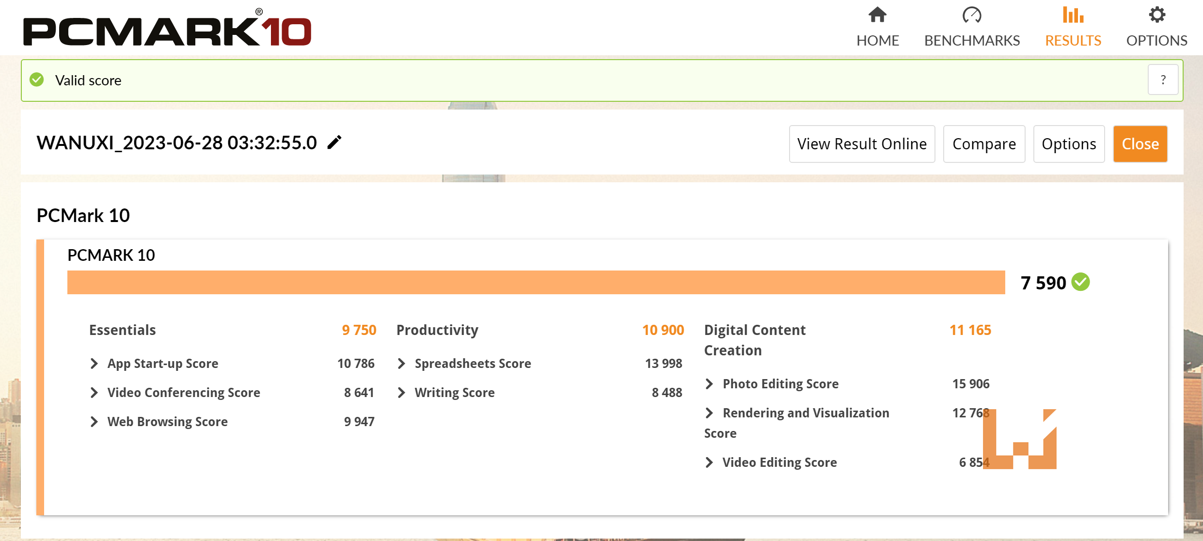Click pencil icon to rename result
Viewport: 1203px width, 541px height.
coord(334,143)
